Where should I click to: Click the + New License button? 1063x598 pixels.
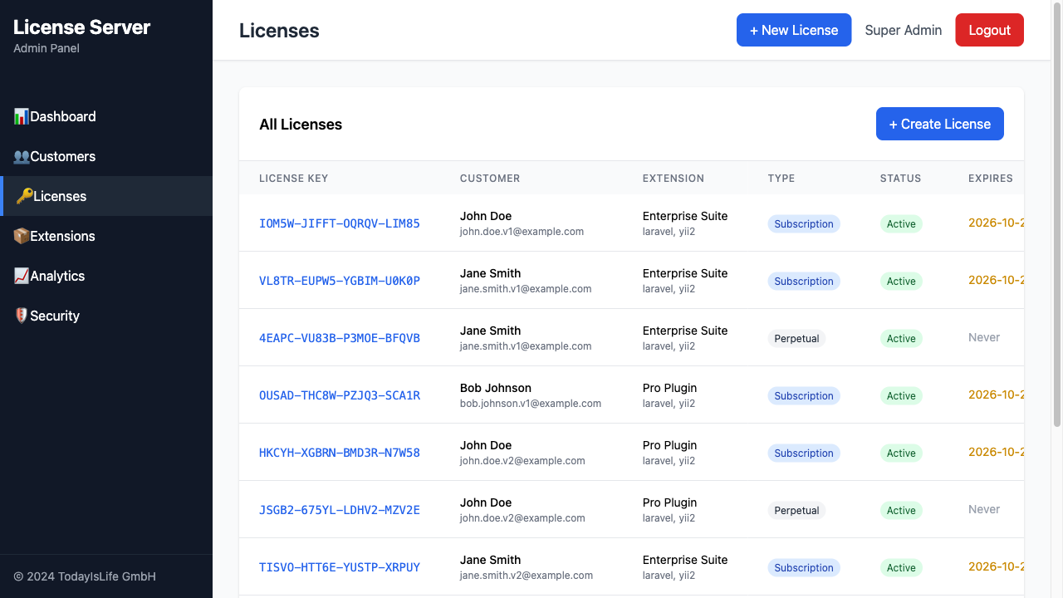[x=794, y=30]
